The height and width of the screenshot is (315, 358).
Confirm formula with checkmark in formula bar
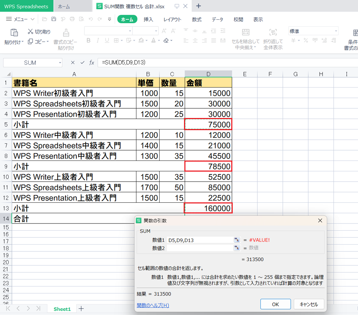click(82, 63)
